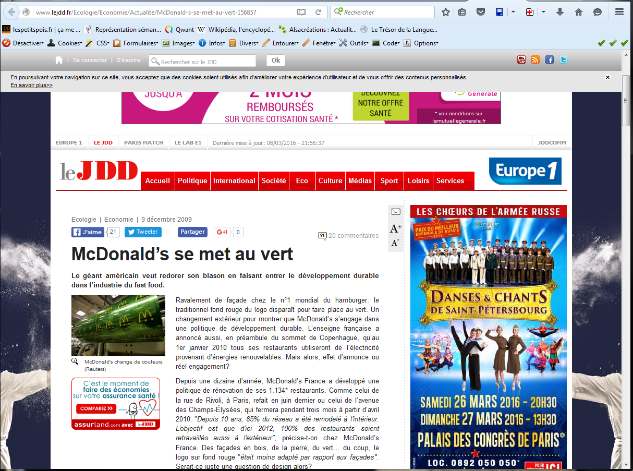Viewport: 633px width, 471px height.
Task: Open JDDCOMM link
Action: [x=552, y=142]
